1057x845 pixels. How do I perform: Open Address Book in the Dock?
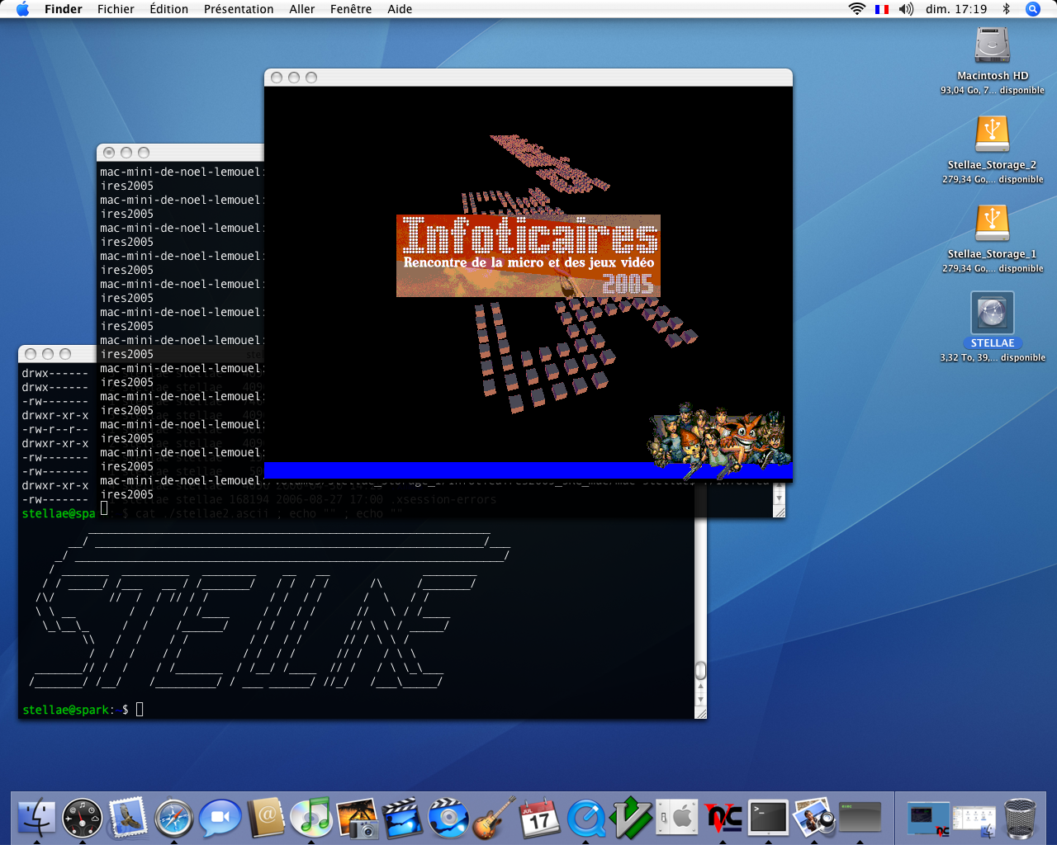[266, 819]
